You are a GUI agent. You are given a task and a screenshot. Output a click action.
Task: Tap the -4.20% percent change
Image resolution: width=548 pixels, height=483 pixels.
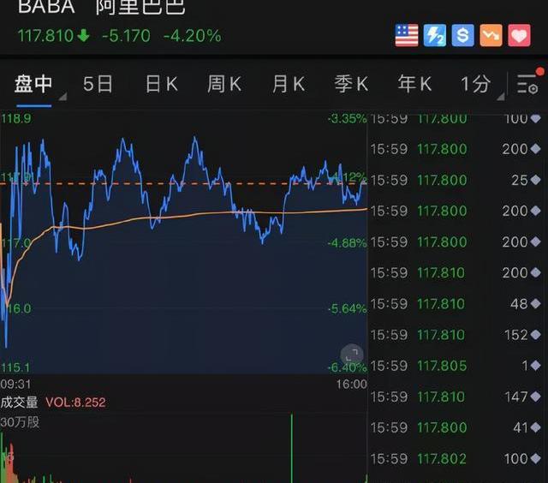pyautogui.click(x=192, y=36)
